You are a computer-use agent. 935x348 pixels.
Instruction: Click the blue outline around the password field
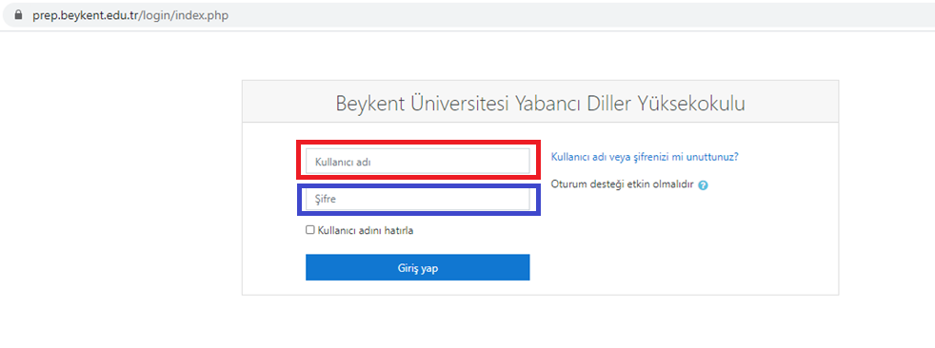(418, 185)
